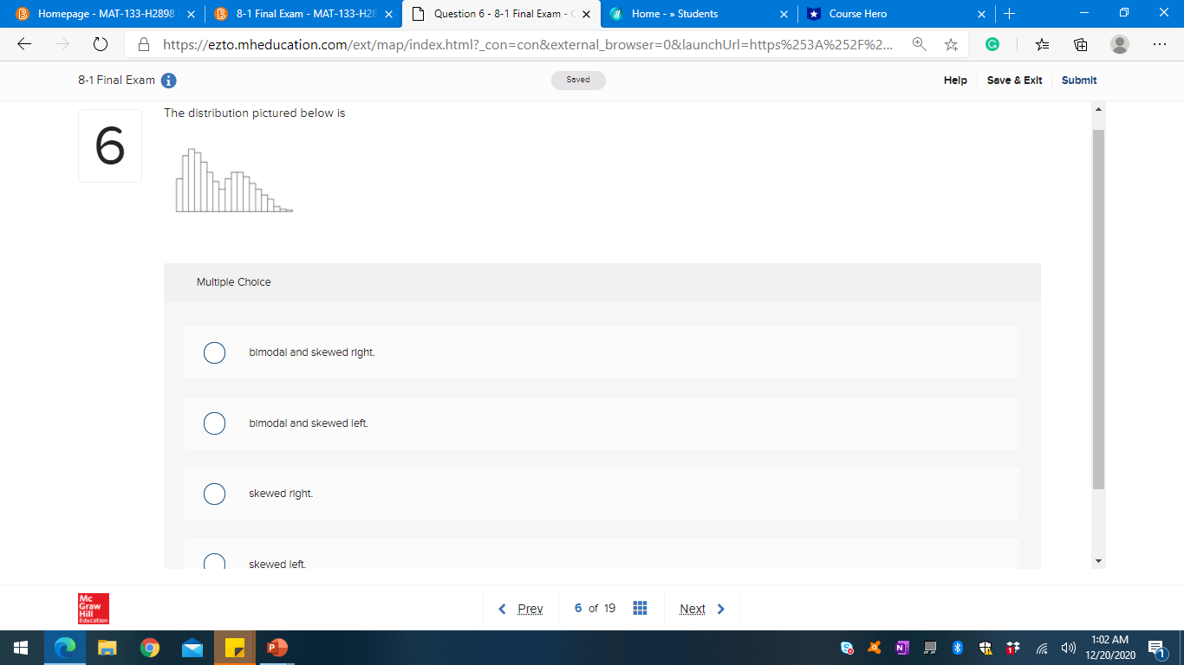This screenshot has width=1184, height=665.
Task: Click the Next link
Action: pos(692,608)
